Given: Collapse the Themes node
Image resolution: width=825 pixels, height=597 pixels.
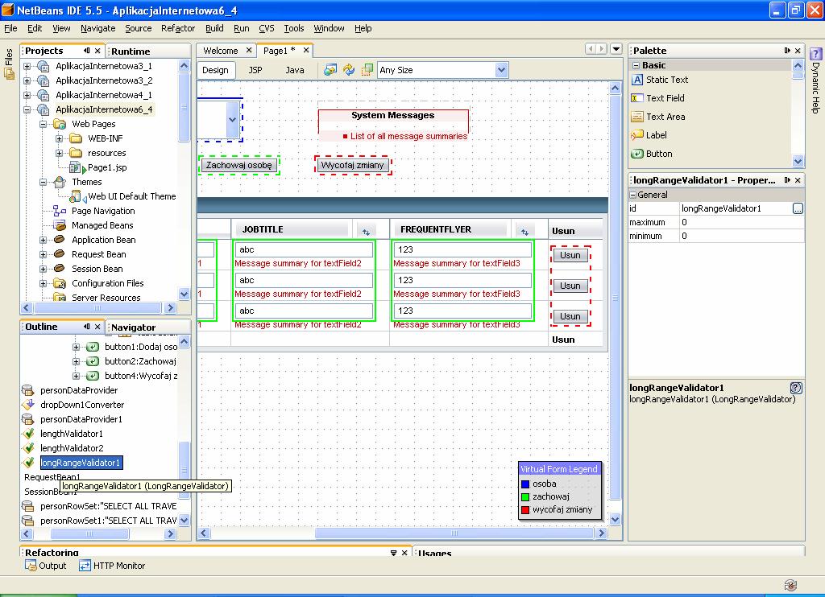Looking at the screenshot, I should 44,182.
